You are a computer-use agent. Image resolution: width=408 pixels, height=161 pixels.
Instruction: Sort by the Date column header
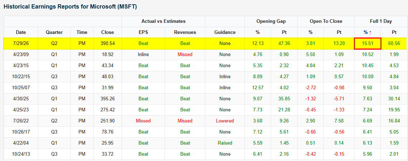(x=21, y=32)
